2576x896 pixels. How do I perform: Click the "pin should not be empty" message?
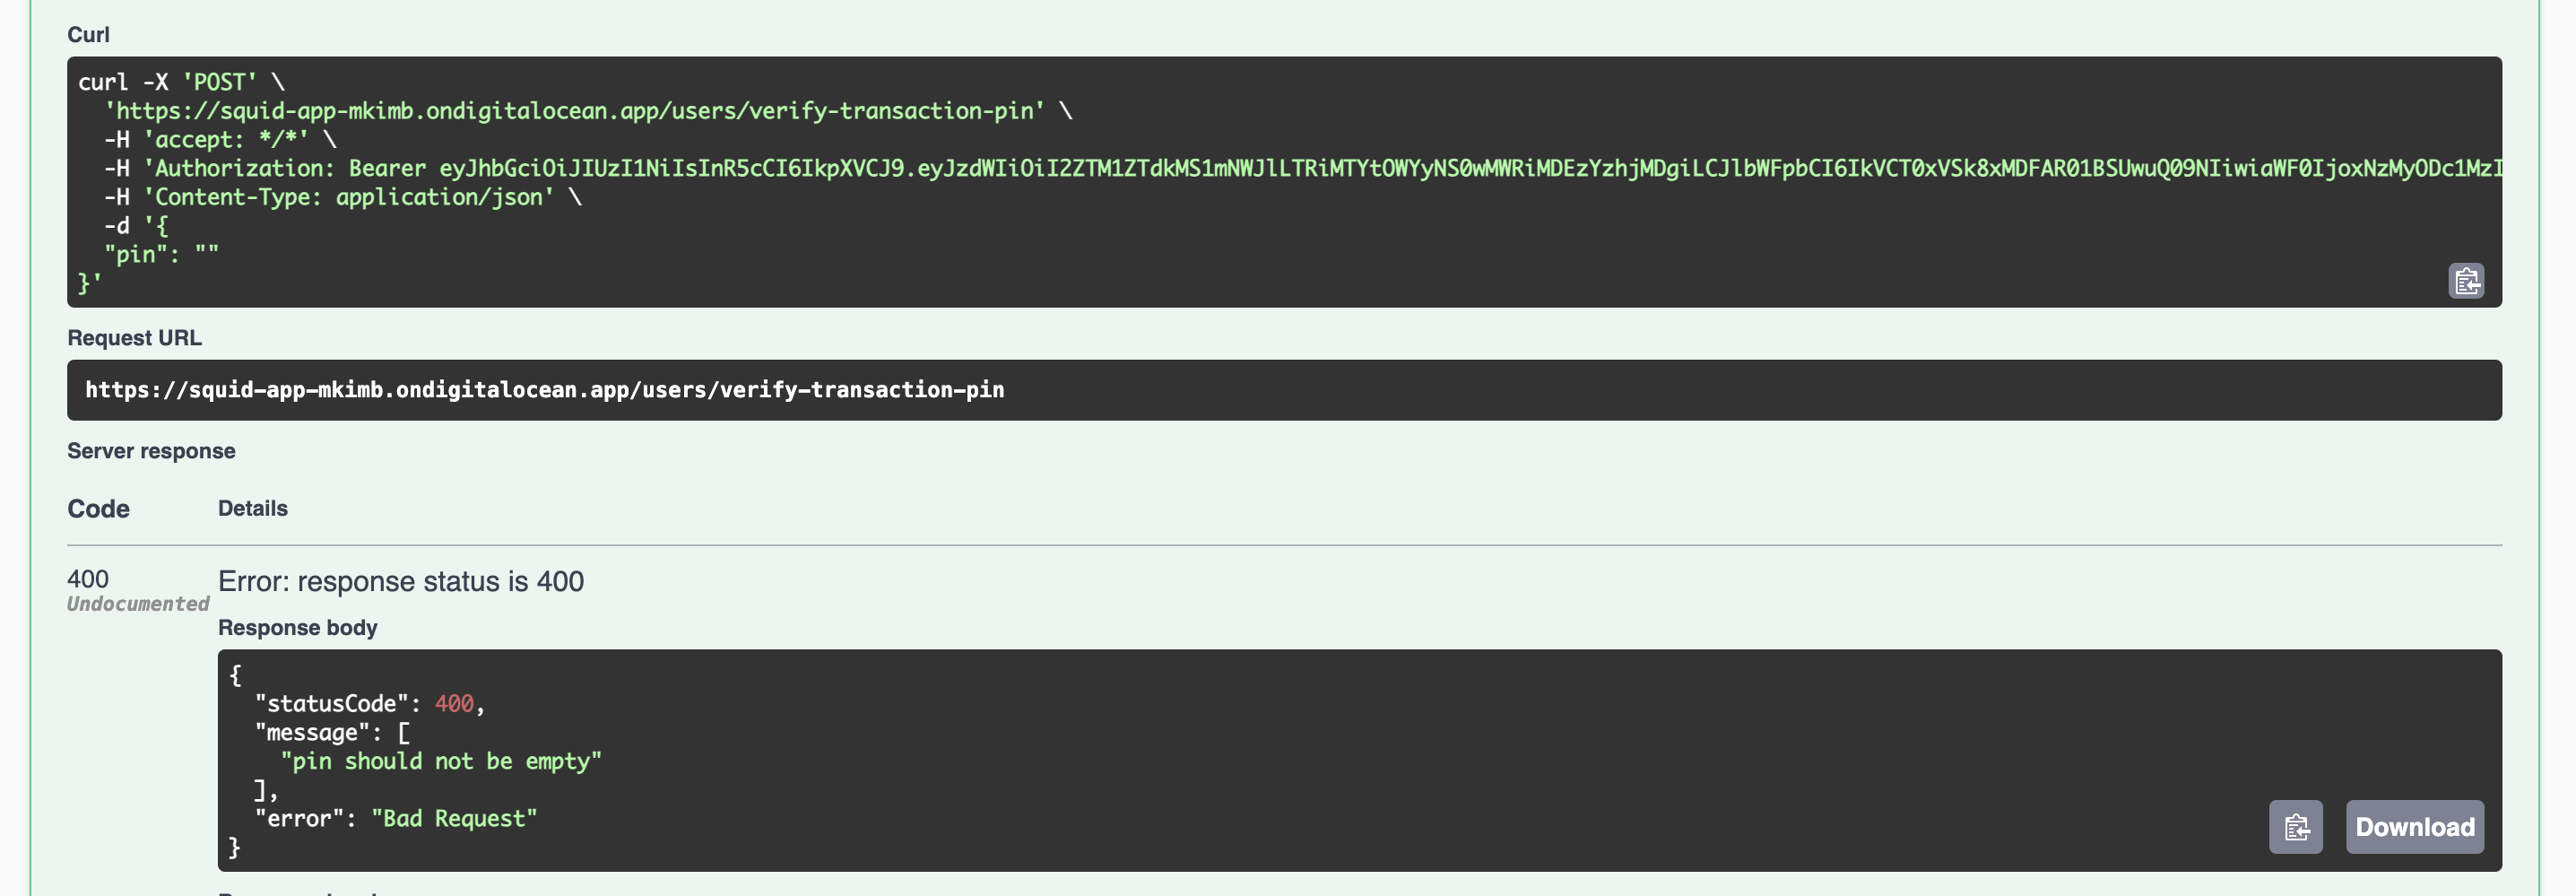pyautogui.click(x=441, y=761)
